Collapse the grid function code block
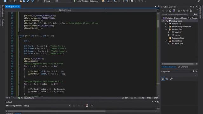 18,36
